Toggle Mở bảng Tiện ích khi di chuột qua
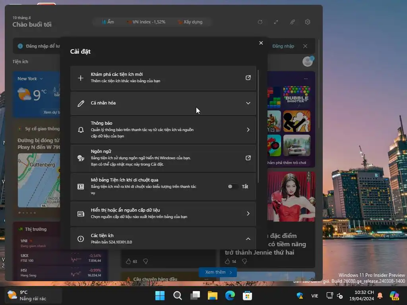 (233, 187)
